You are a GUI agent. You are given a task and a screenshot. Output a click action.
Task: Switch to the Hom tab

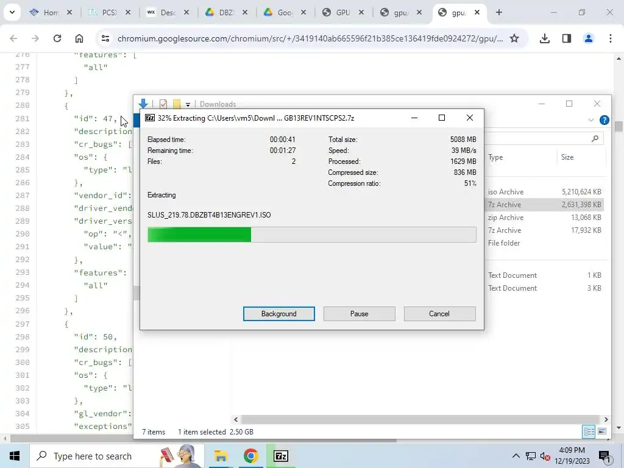click(51, 13)
